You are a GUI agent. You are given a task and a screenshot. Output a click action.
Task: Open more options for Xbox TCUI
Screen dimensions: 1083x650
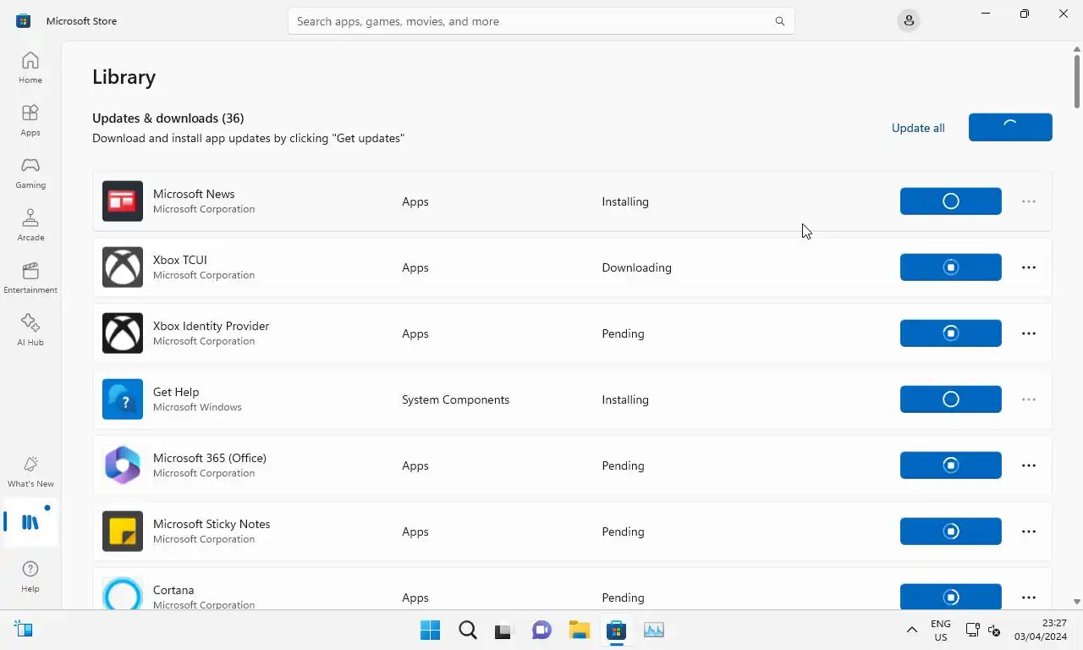(x=1029, y=267)
